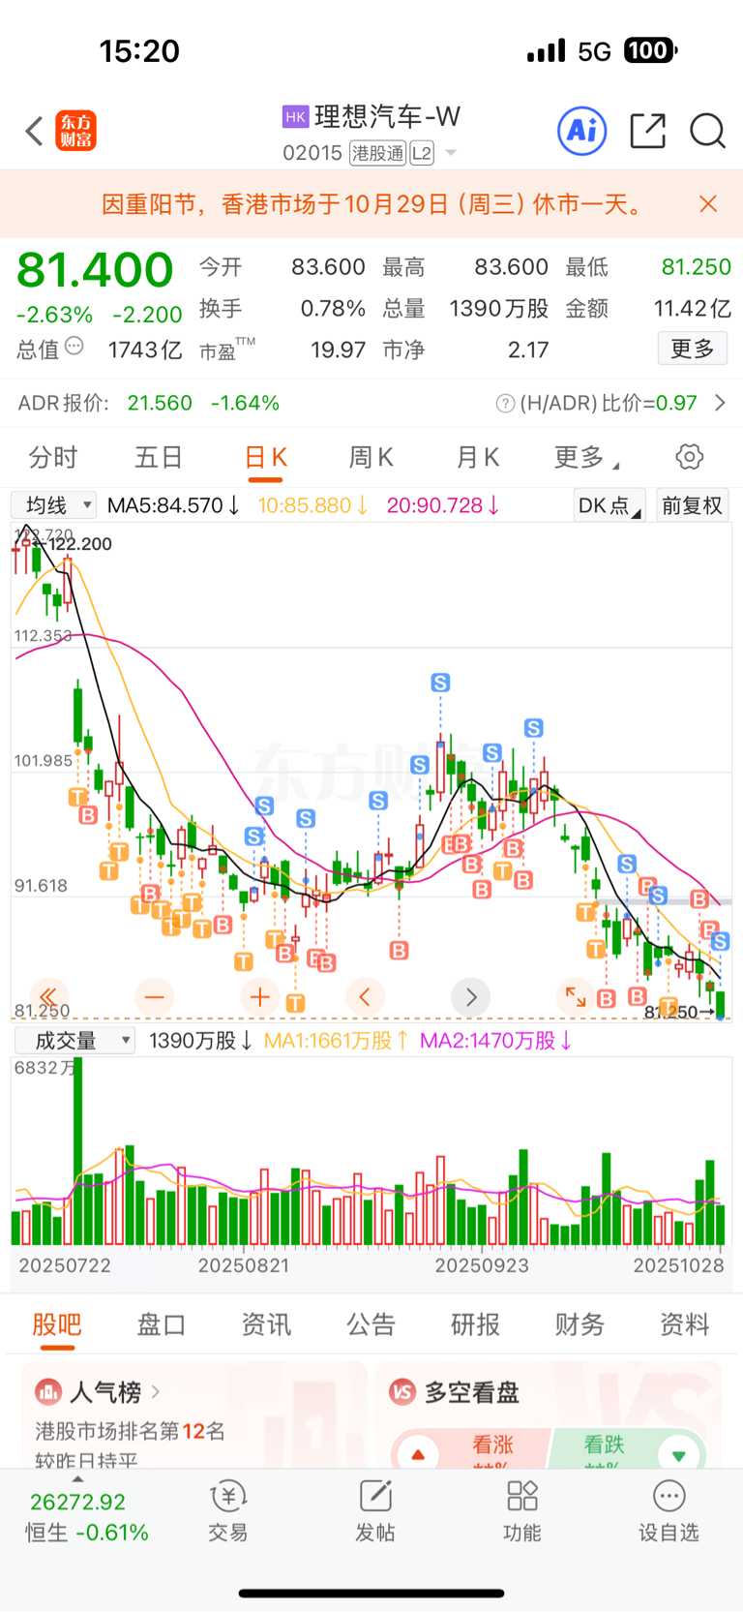Move chart left one step
Image resolution: width=743 pixels, height=1612 pixels.
(365, 996)
